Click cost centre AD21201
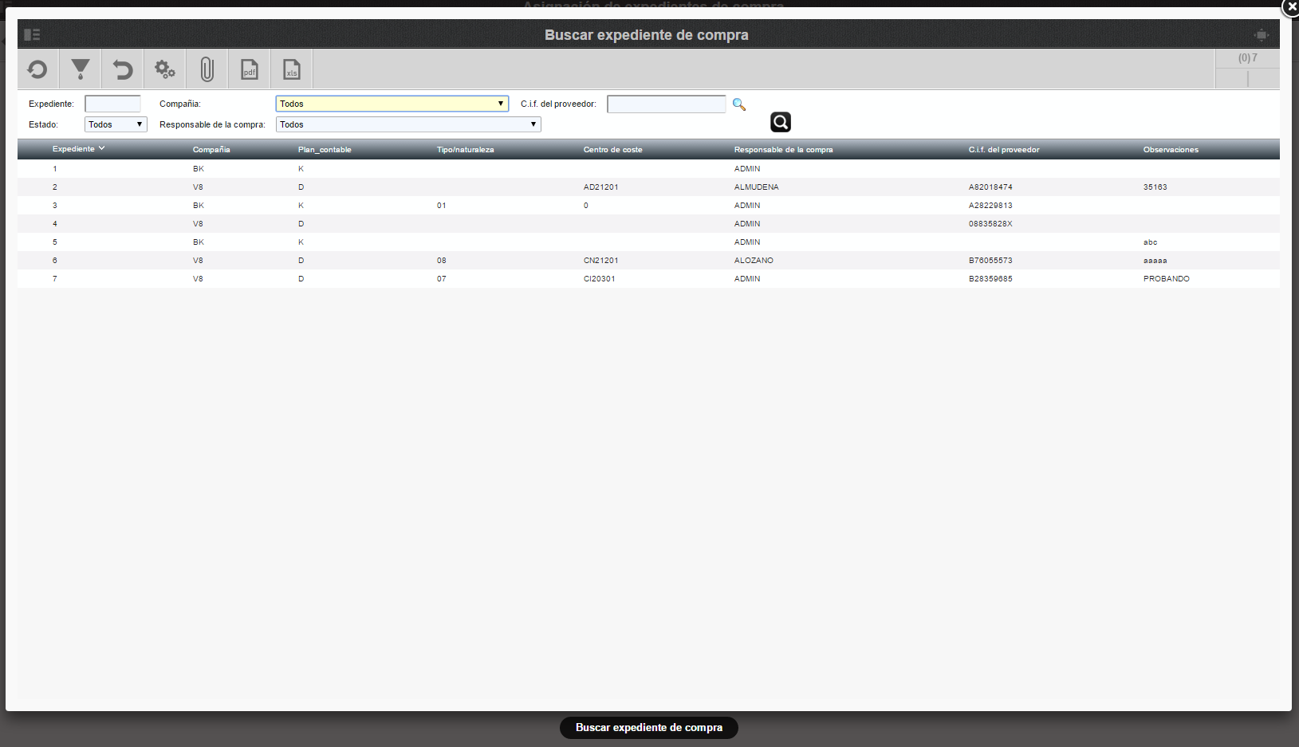The height and width of the screenshot is (747, 1299). 601,187
